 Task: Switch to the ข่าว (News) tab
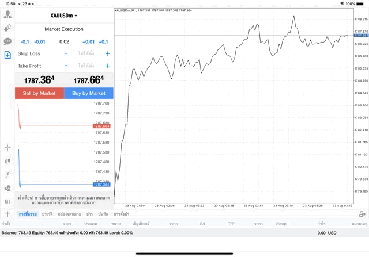click(x=89, y=214)
